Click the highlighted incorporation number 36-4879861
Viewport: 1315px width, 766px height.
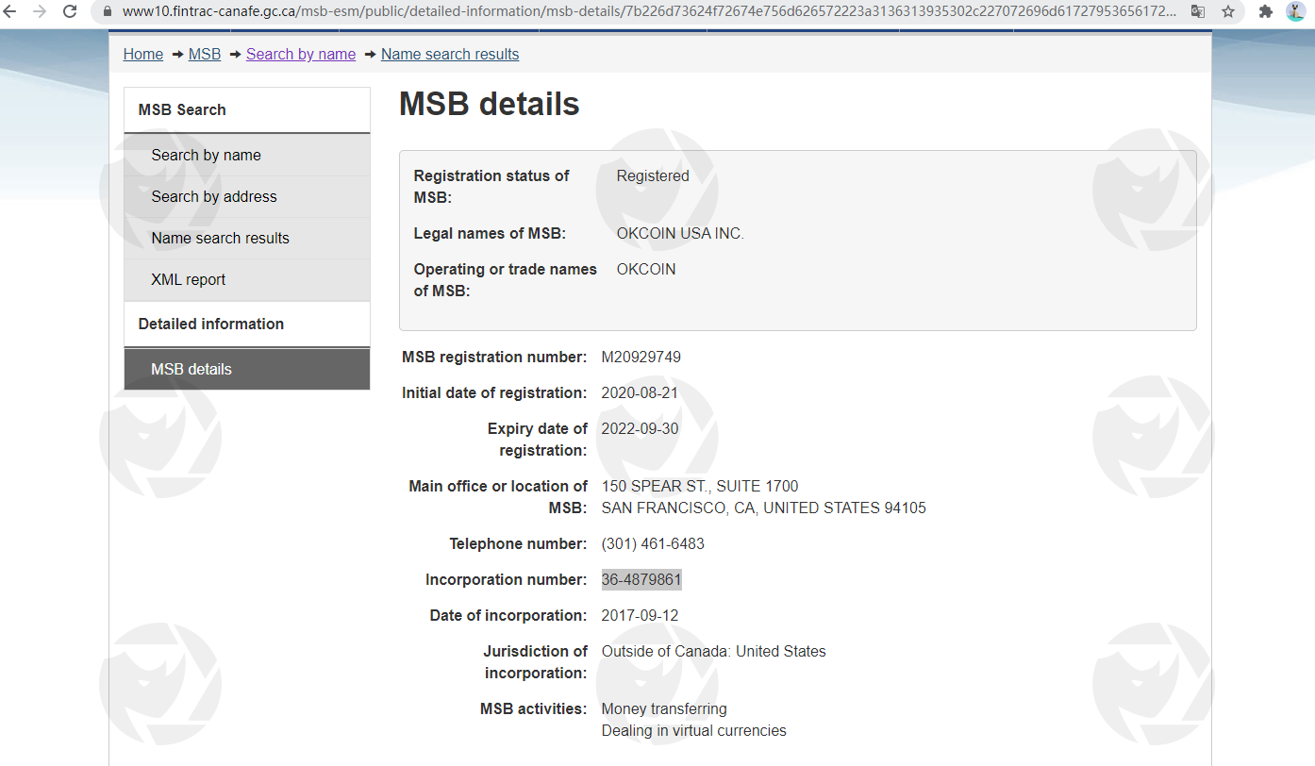pos(641,579)
